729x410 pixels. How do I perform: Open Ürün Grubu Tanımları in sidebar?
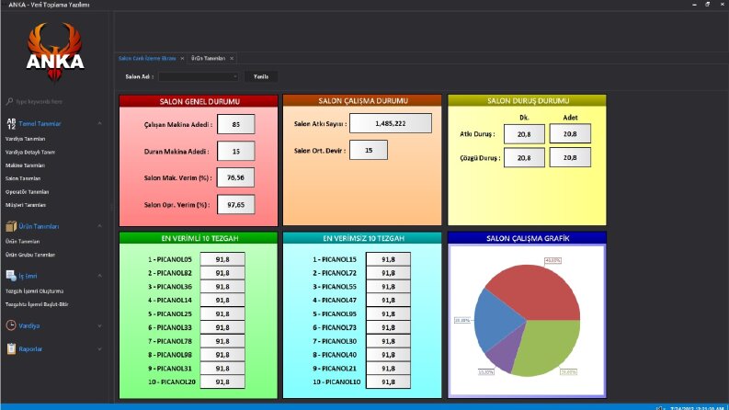(29, 255)
